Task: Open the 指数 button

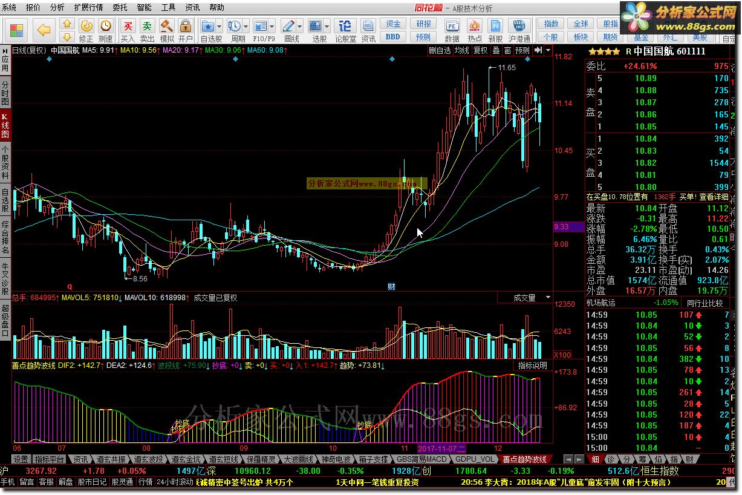Action: [552, 24]
